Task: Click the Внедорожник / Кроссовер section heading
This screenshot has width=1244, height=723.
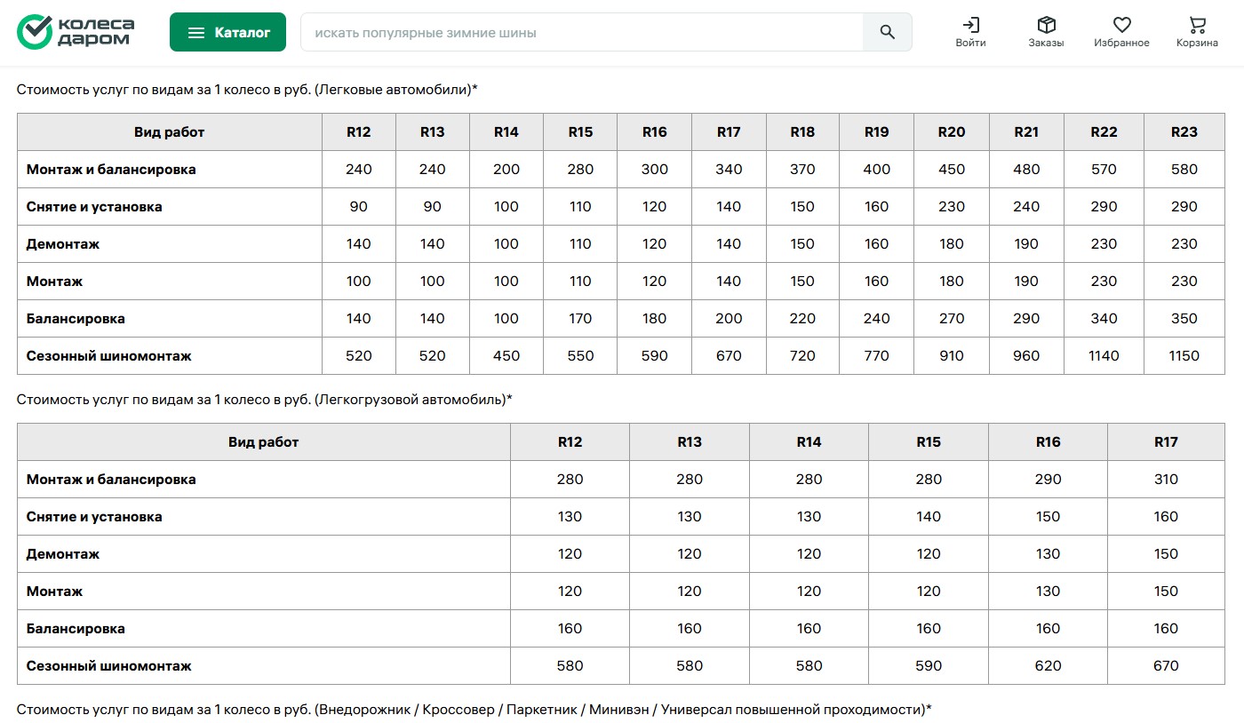Action: point(474,710)
